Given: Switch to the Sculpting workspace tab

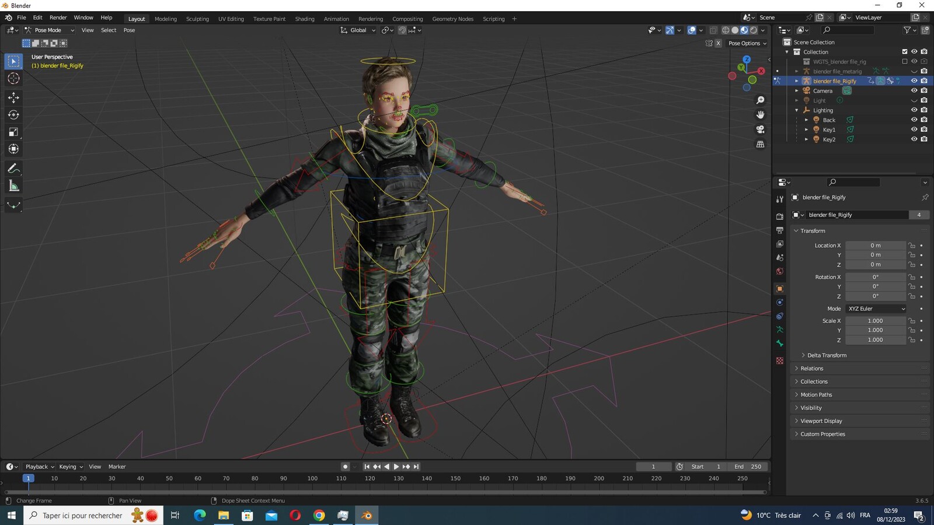Looking at the screenshot, I should click(x=197, y=19).
